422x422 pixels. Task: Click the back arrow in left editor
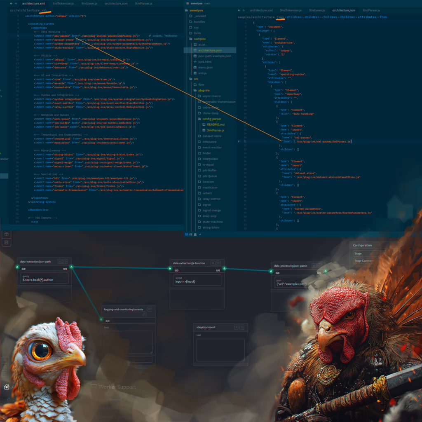[11, 3]
